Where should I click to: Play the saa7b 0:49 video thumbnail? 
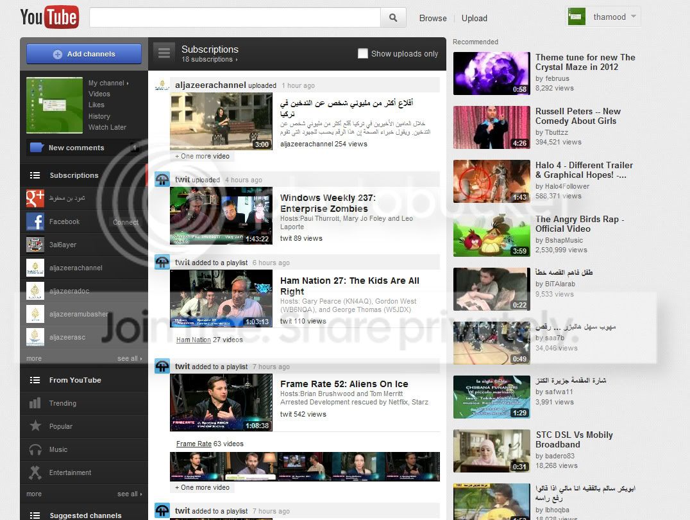492,343
